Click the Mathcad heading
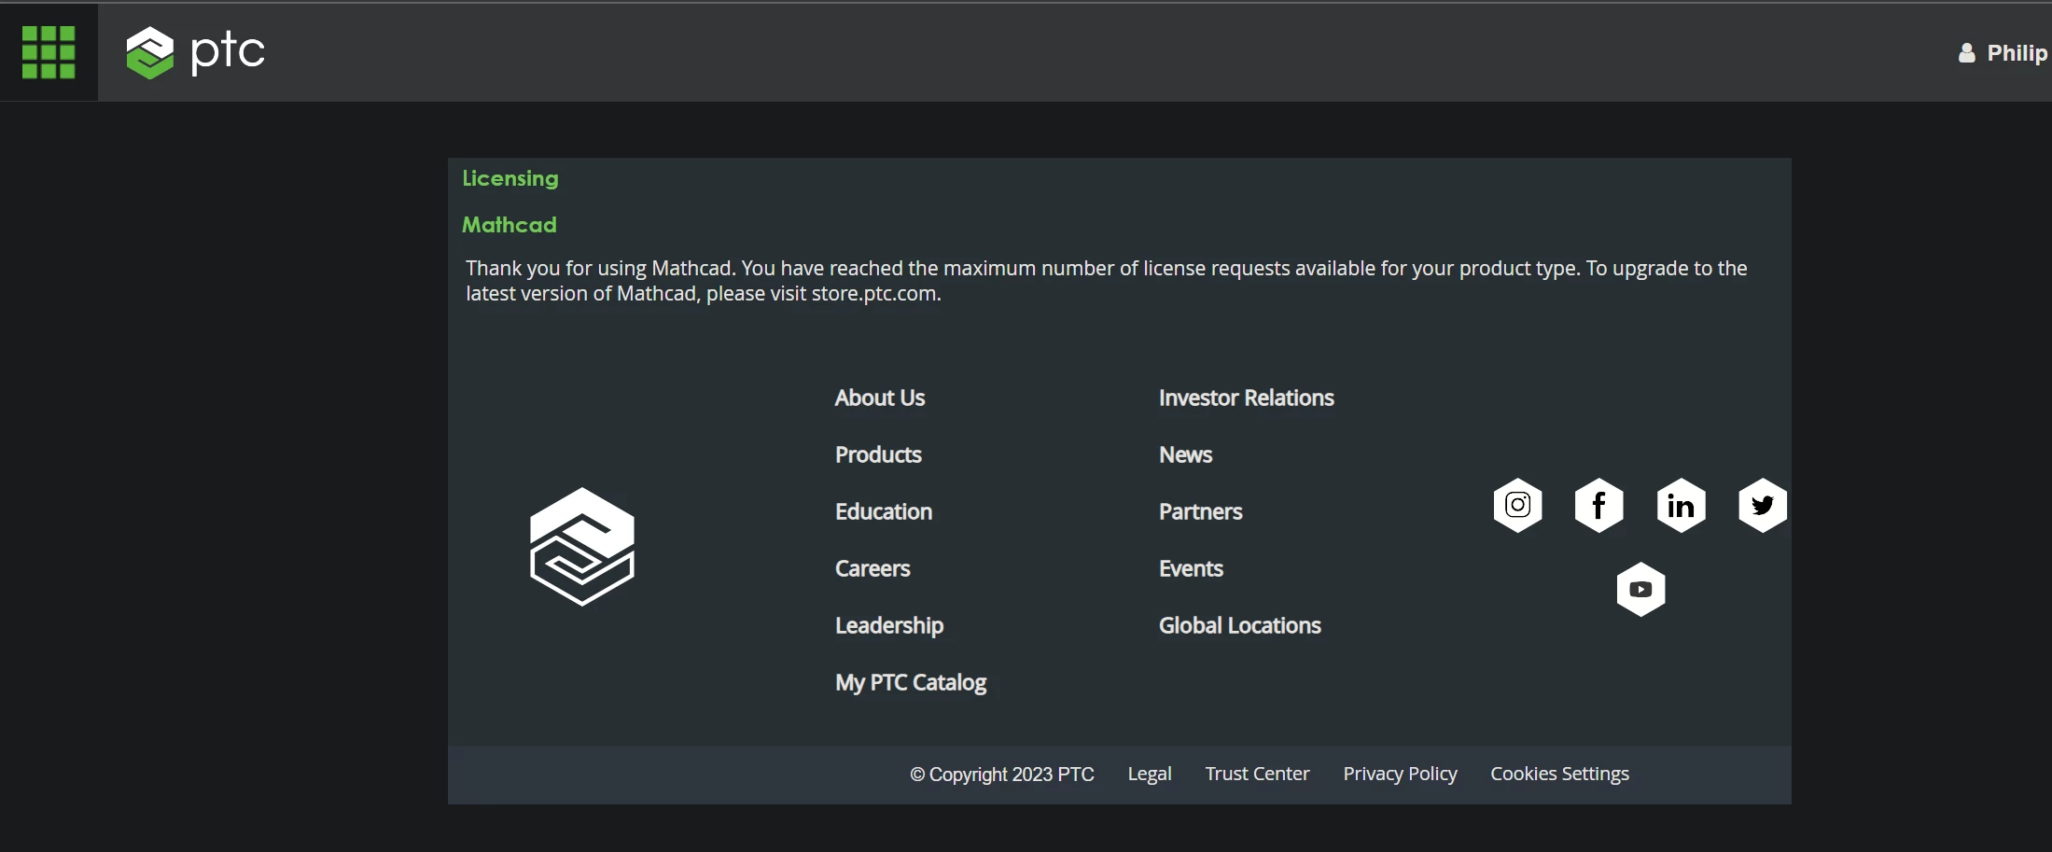Screen dimensions: 2052x852 (x=510, y=225)
